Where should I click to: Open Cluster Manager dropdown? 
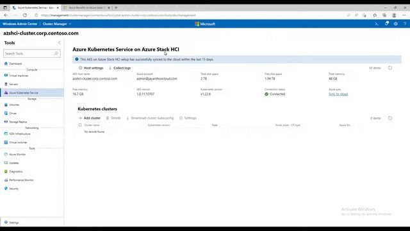click(57, 24)
